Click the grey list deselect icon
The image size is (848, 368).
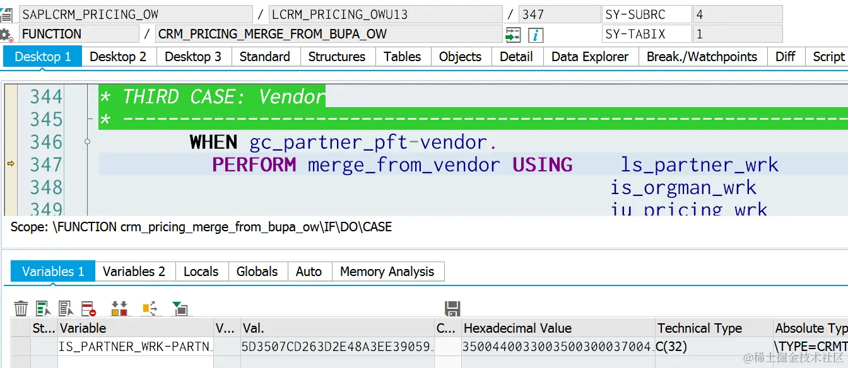coord(66,308)
